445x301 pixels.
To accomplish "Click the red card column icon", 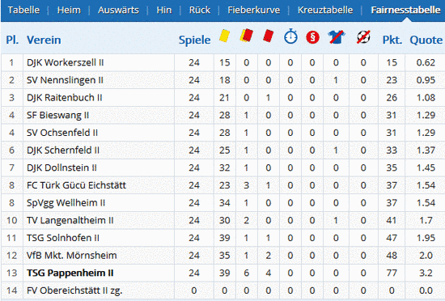I will click(268, 36).
